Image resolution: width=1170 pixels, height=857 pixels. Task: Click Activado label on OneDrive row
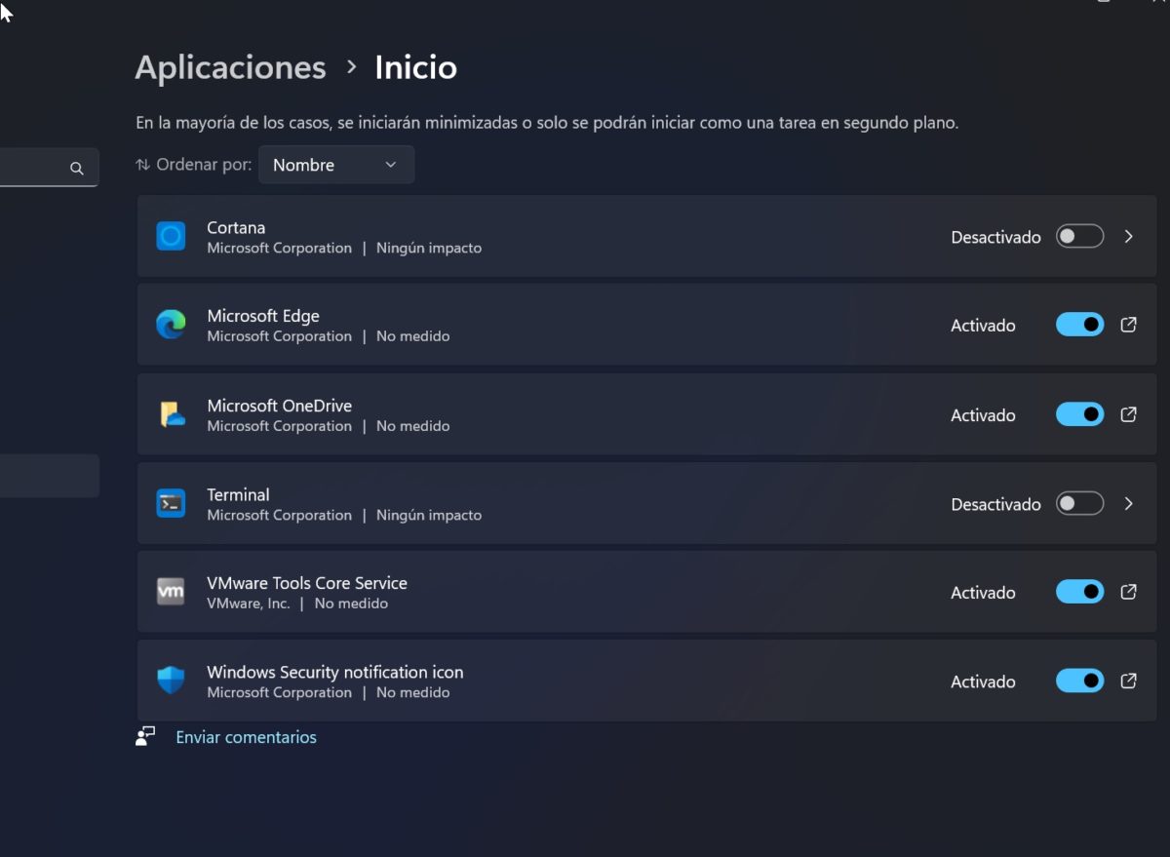click(983, 415)
